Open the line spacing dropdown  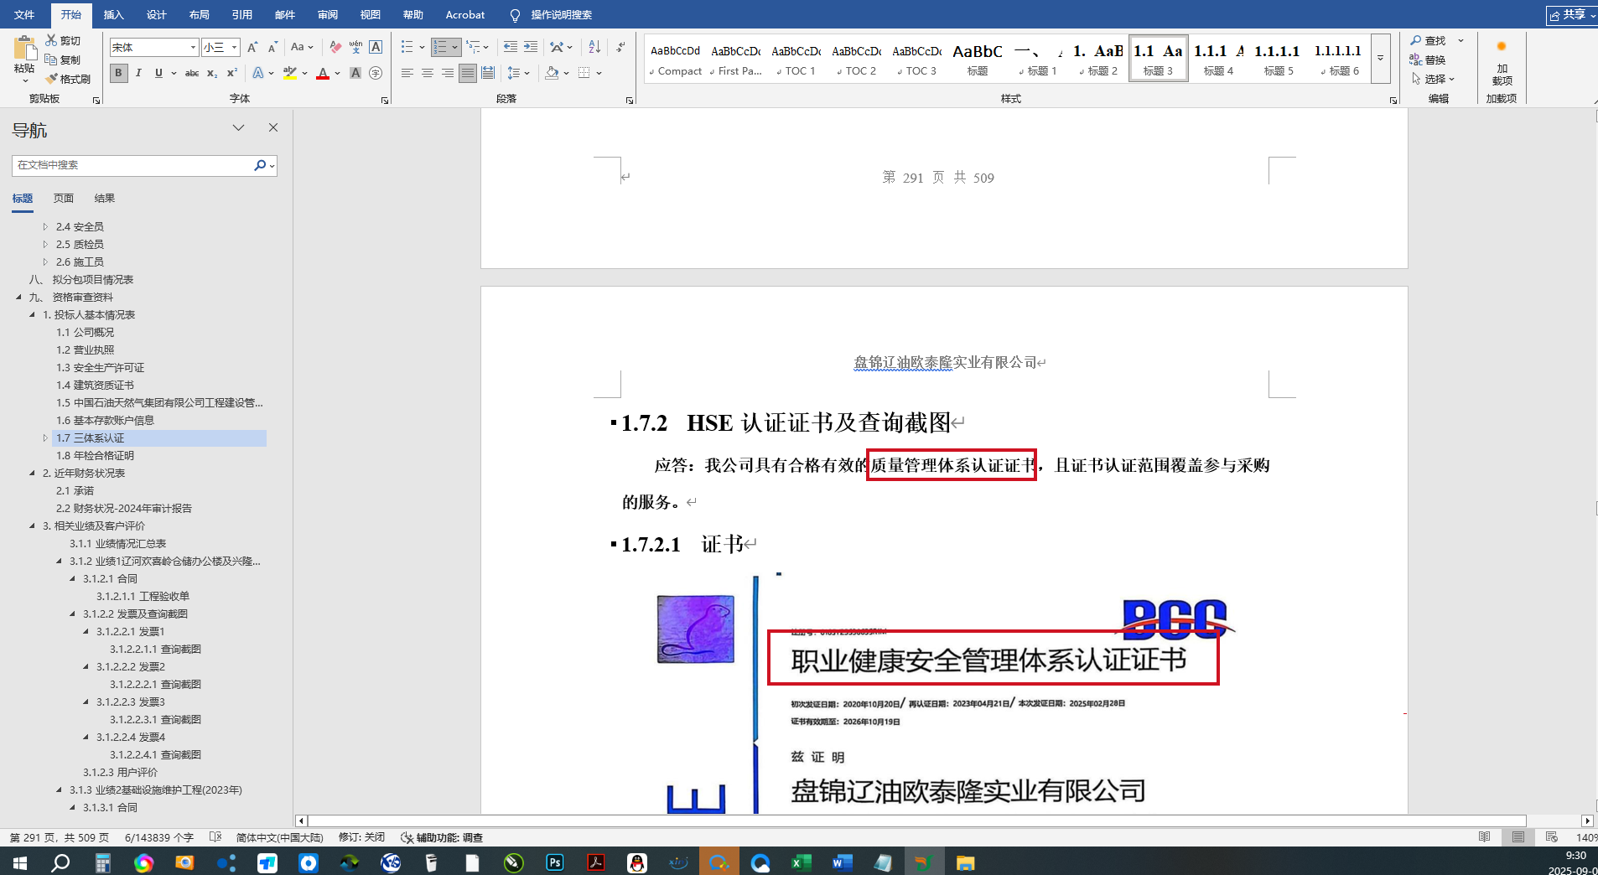[518, 73]
